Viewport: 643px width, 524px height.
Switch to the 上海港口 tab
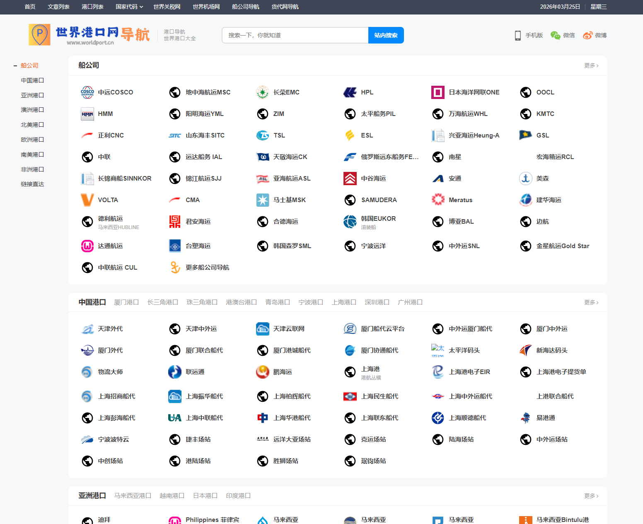click(x=343, y=302)
